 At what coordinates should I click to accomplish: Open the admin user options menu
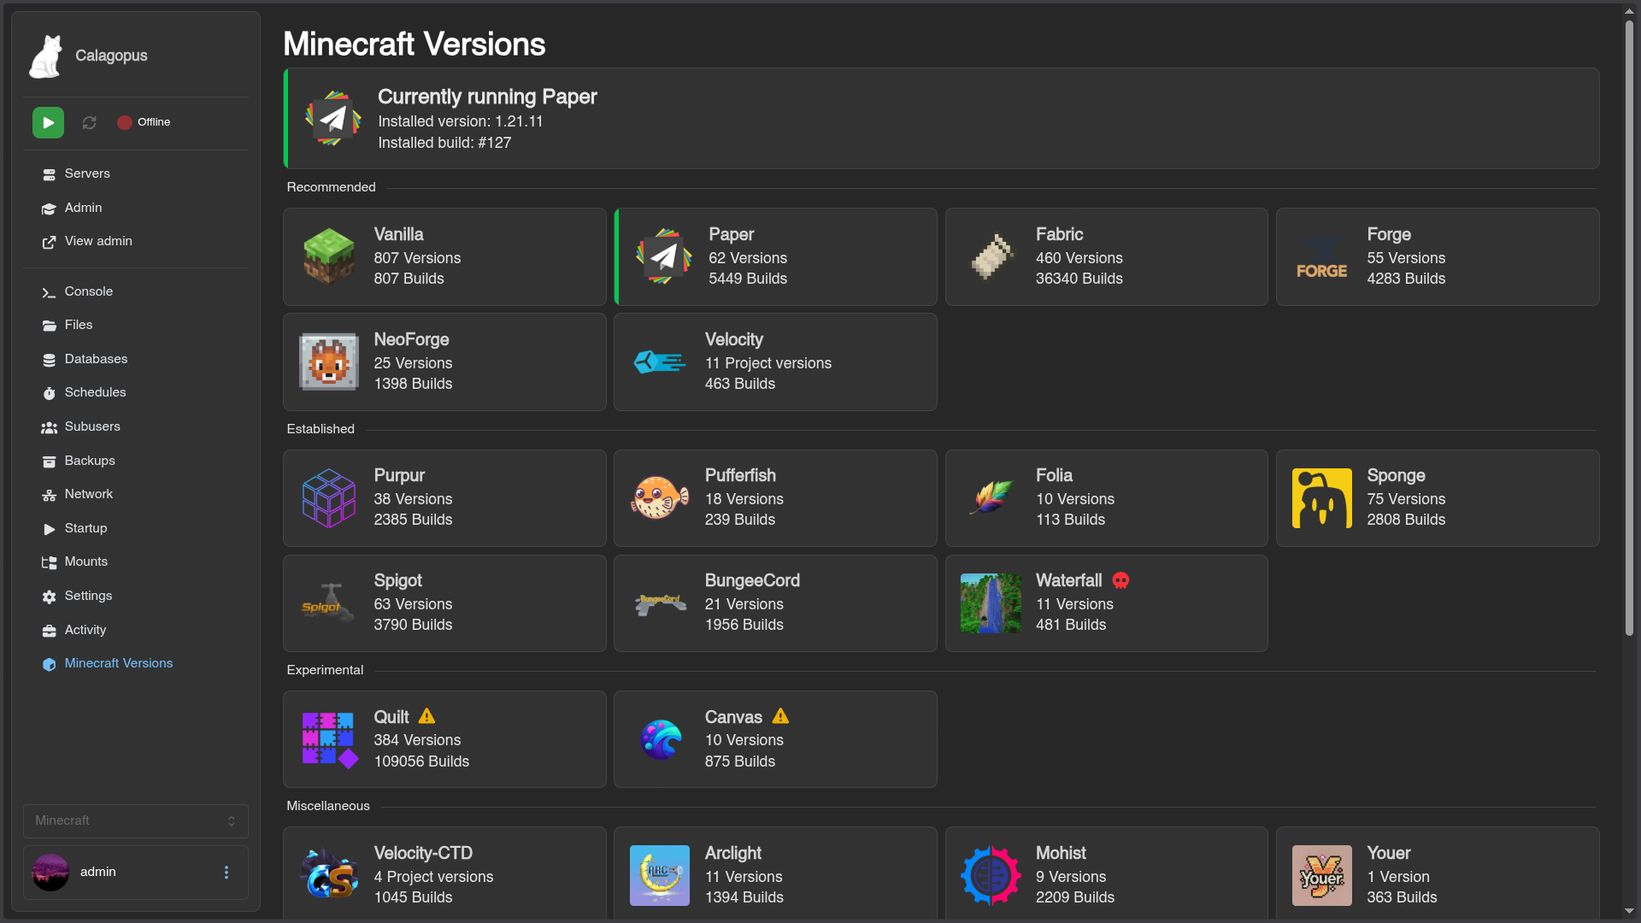pos(226,872)
